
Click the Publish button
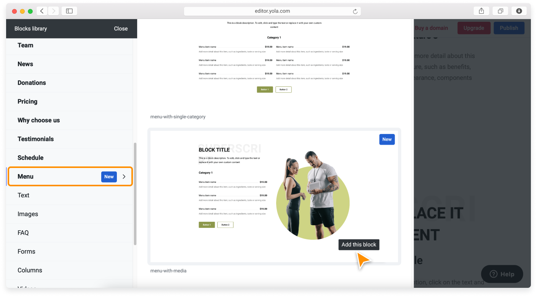click(x=509, y=28)
